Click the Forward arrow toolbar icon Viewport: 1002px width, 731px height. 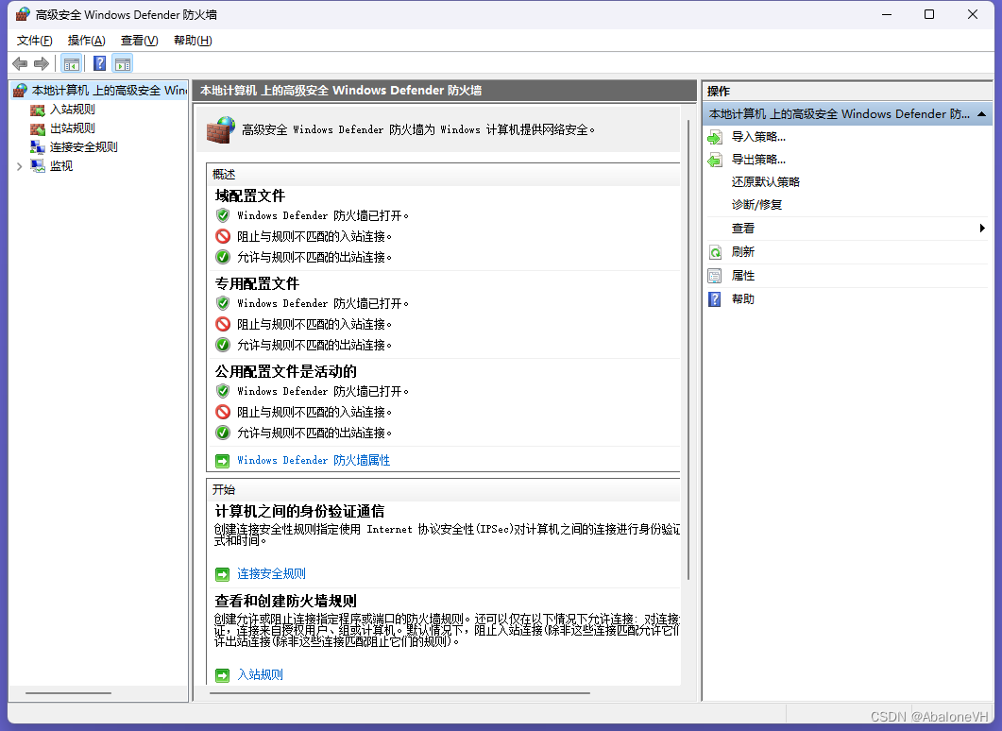tap(42, 64)
